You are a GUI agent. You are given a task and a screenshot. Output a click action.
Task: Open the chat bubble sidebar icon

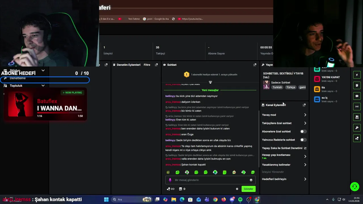[x=357, y=96]
